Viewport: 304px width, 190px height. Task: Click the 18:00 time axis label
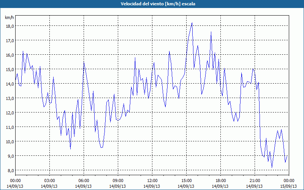(221, 181)
